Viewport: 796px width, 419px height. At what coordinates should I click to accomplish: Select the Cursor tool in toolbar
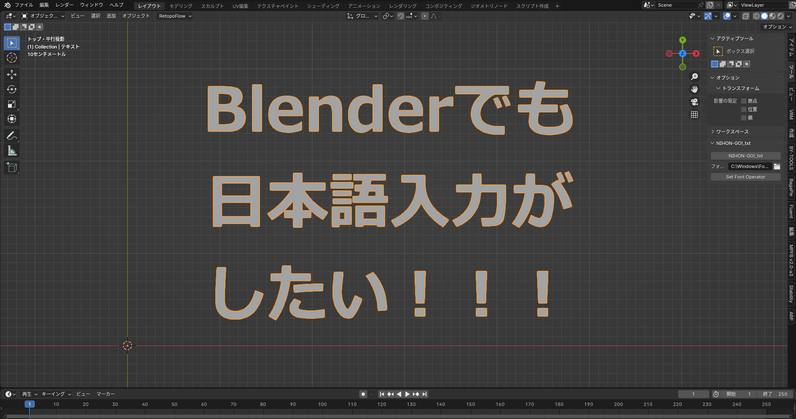point(12,58)
